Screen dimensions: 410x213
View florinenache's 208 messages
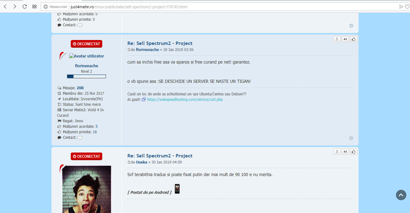(x=80, y=88)
